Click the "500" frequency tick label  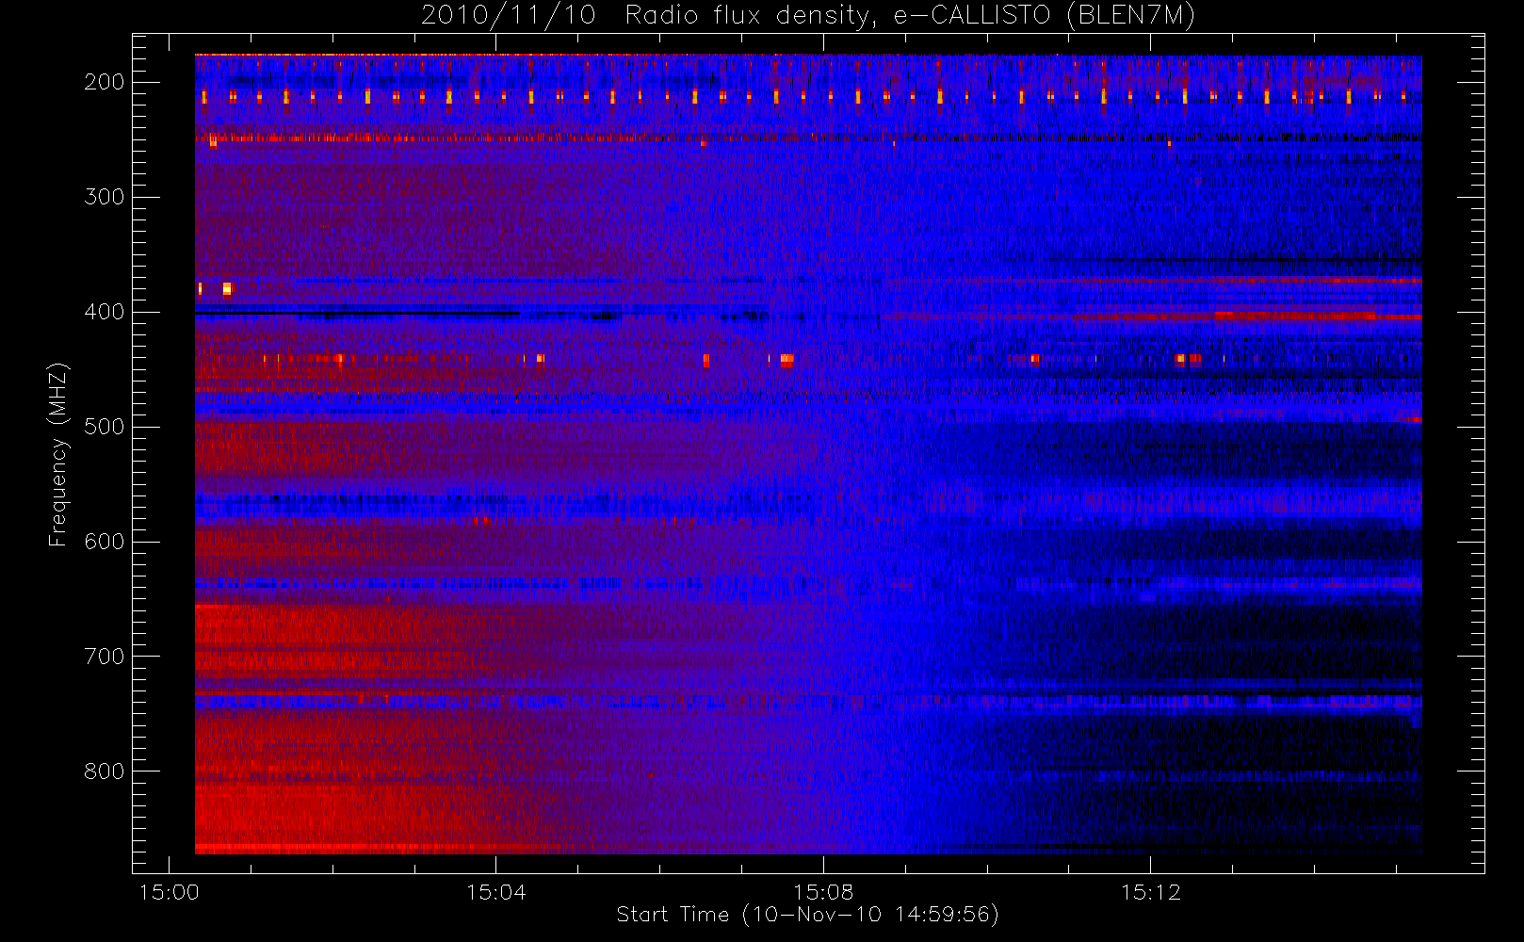point(105,427)
